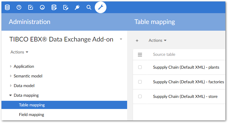The height and width of the screenshot is (123, 228).
Task: Check the plants table mapping row
Action: pos(140,67)
